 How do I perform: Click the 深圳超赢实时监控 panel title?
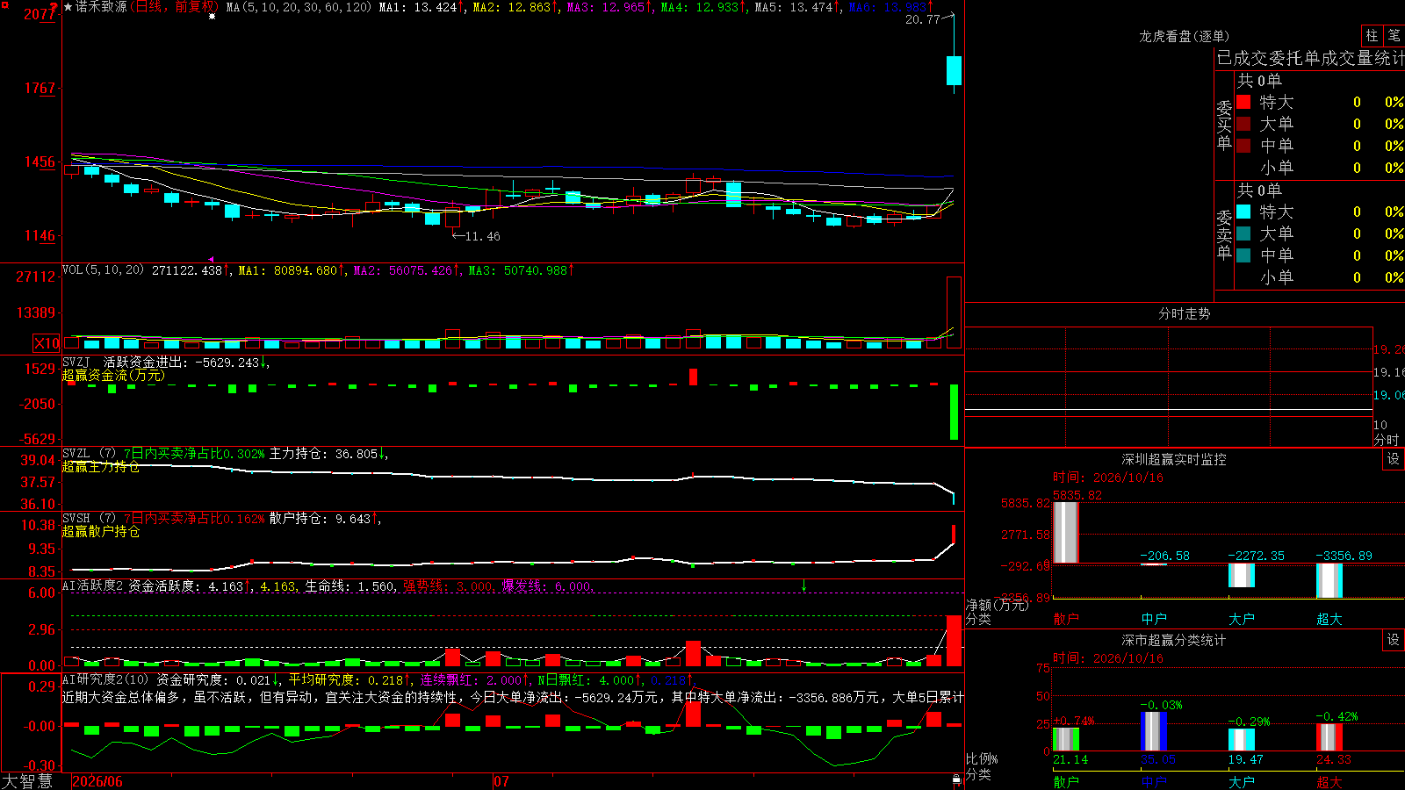1174,459
